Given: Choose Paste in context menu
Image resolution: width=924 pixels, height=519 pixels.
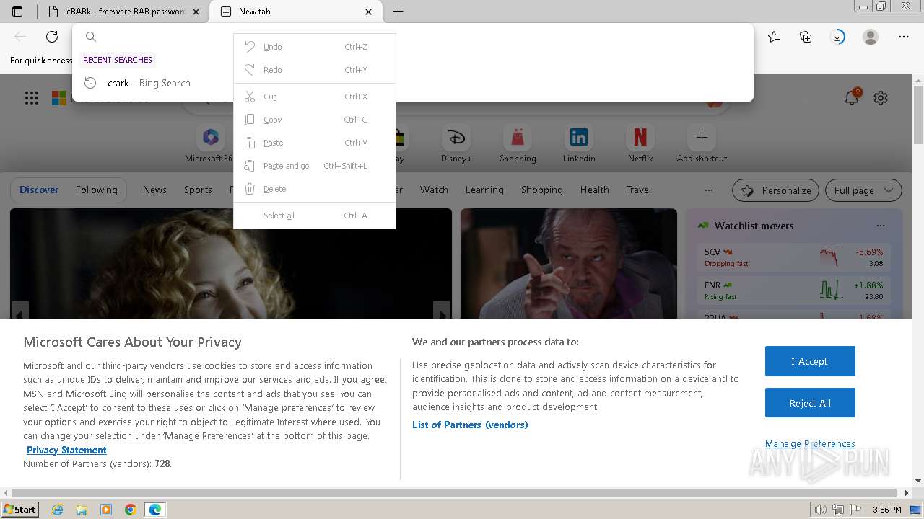Looking at the screenshot, I should tap(315, 143).
